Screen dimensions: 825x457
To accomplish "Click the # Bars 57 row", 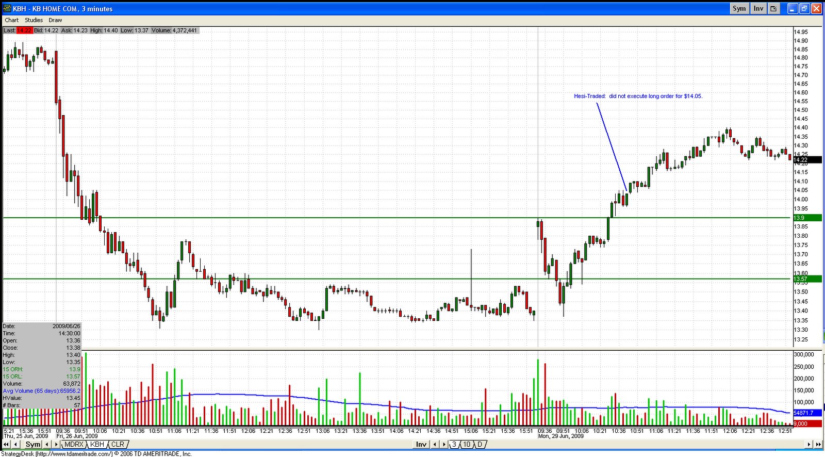I will click(x=42, y=405).
